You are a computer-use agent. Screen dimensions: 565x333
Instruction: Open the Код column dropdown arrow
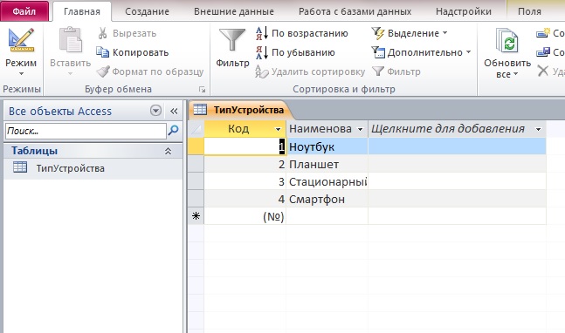pos(278,129)
